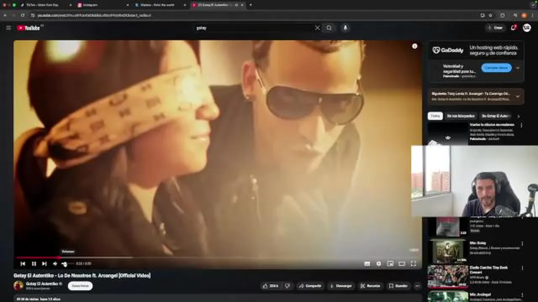Share the video with Compartir
The width and height of the screenshot is (538, 302).
click(310, 286)
